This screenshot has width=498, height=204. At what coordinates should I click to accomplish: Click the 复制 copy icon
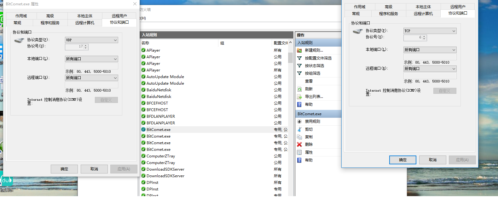[299, 137]
